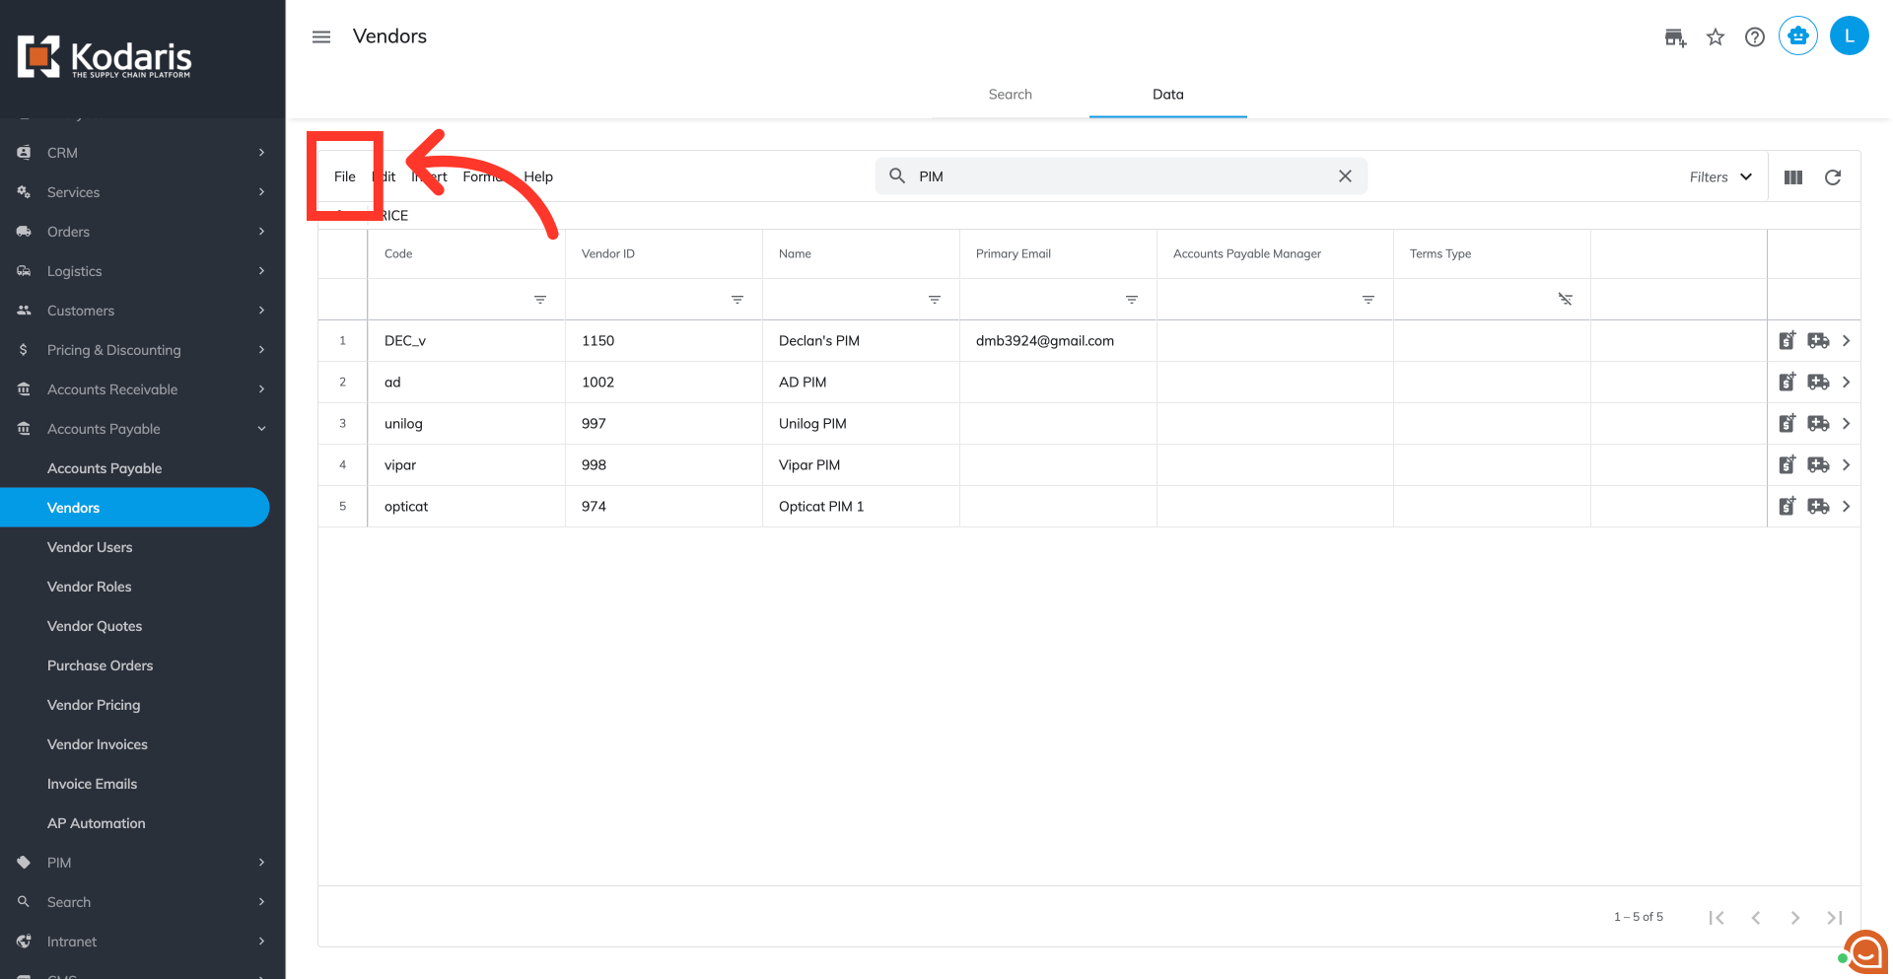Open the Accounts Payable Manager filter icon
The height and width of the screenshot is (979, 1893).
pos(1368,300)
